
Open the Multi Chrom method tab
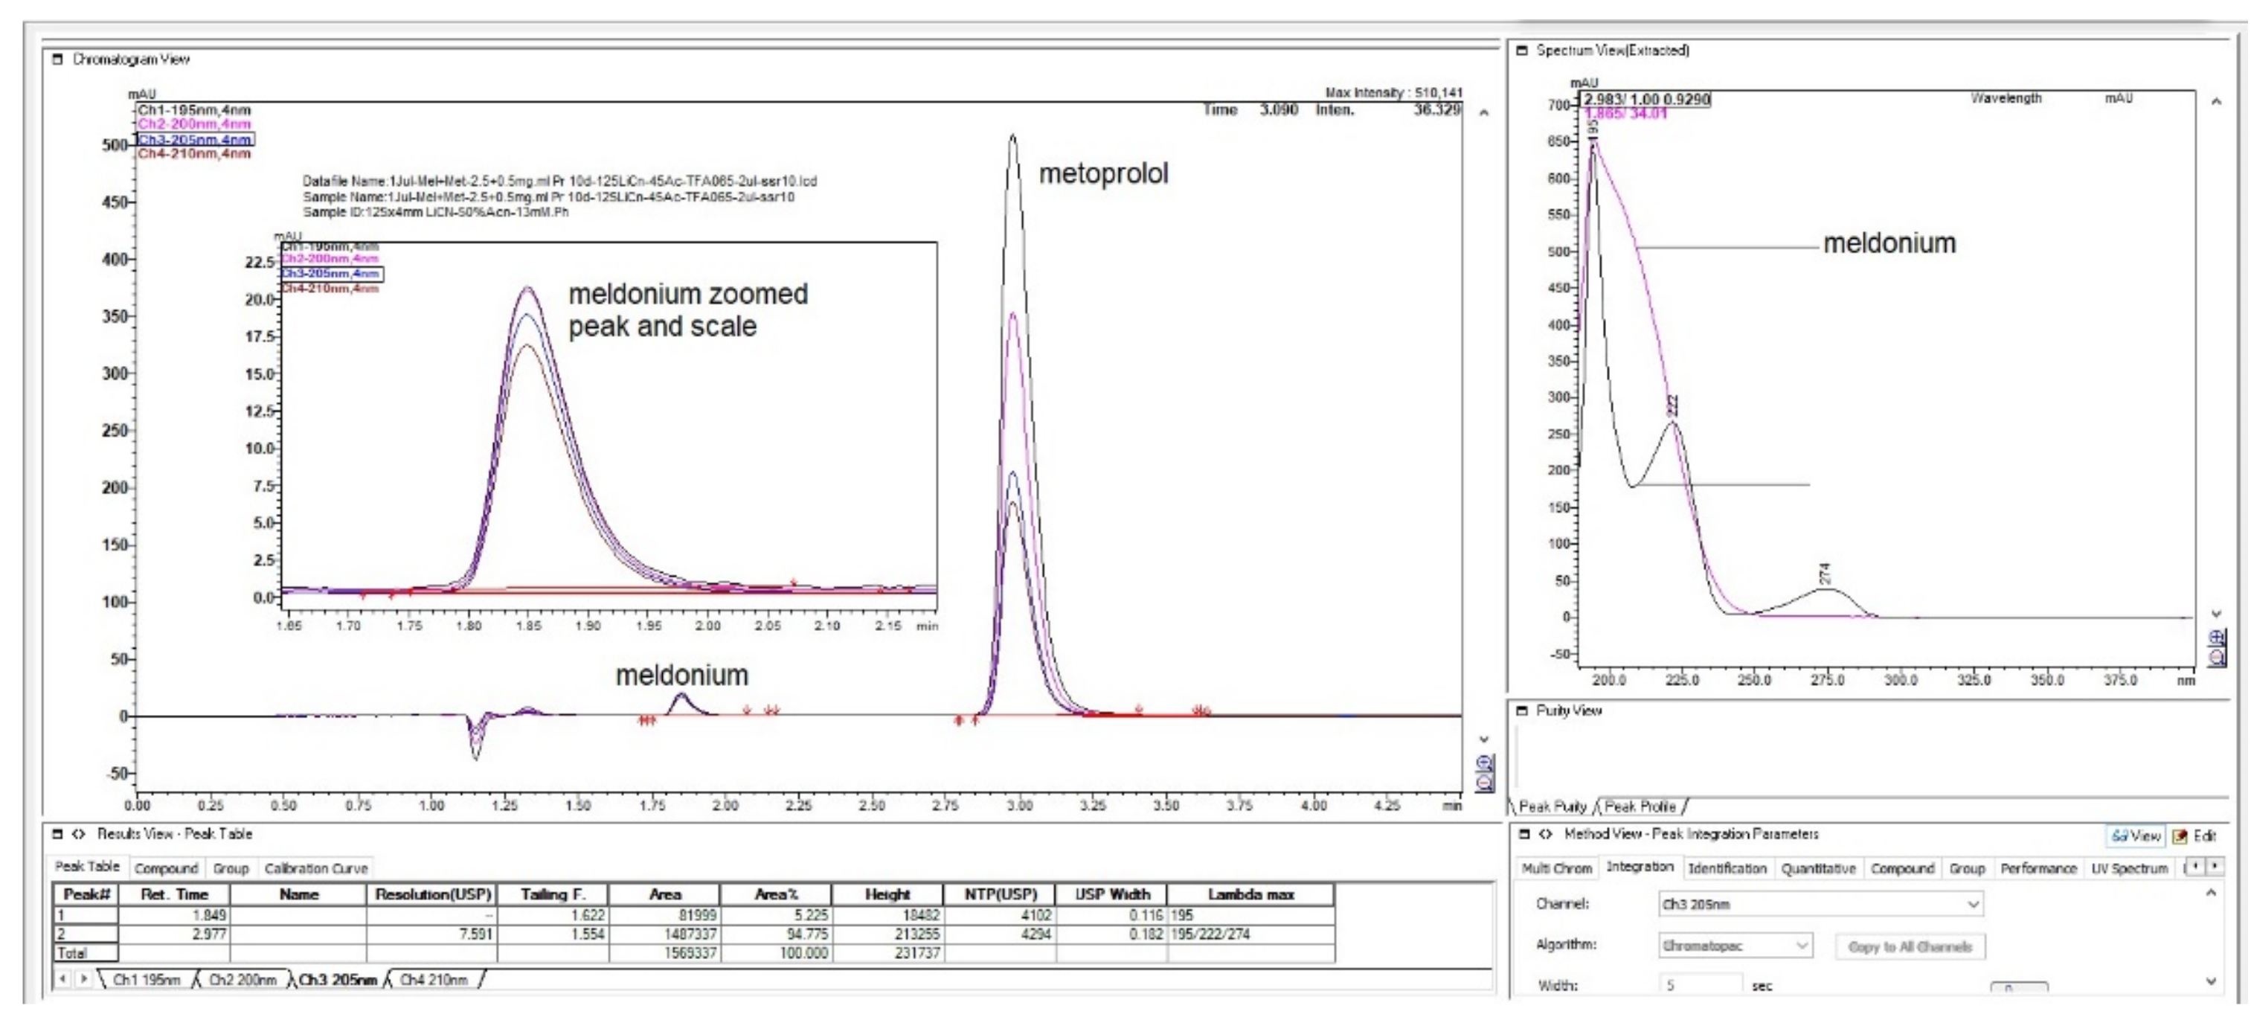pyautogui.click(x=1557, y=869)
